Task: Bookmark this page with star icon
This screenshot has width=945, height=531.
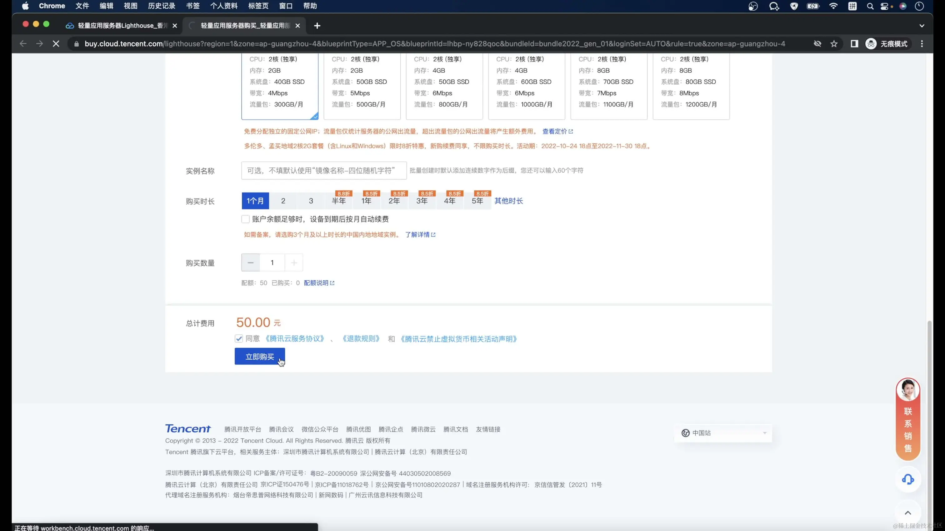Action: [834, 44]
